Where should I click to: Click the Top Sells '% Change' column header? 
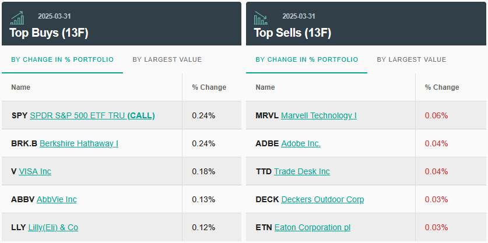pyautogui.click(x=441, y=87)
